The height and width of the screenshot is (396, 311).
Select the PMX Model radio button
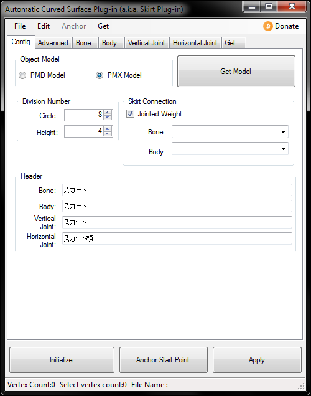click(100, 75)
